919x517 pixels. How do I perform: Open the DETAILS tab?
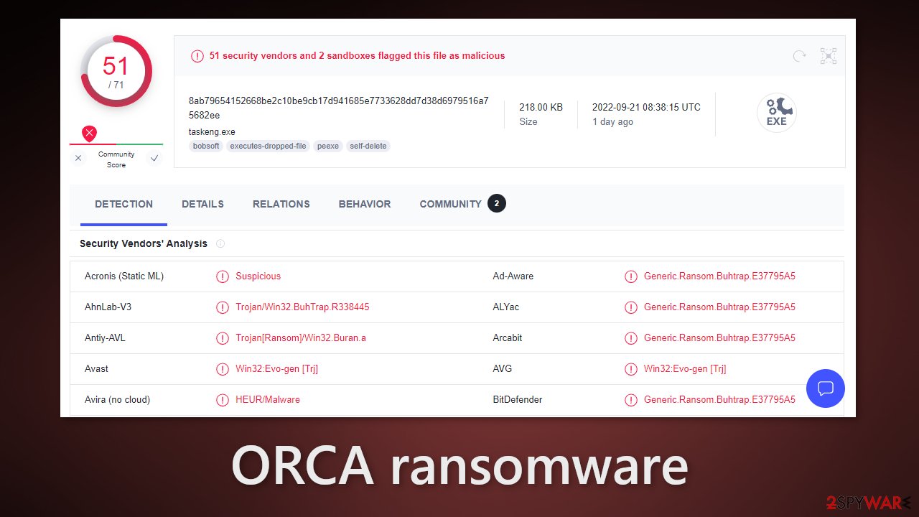point(202,204)
